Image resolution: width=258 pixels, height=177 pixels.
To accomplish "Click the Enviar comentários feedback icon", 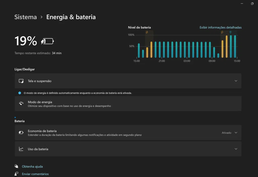I will (16, 174).
